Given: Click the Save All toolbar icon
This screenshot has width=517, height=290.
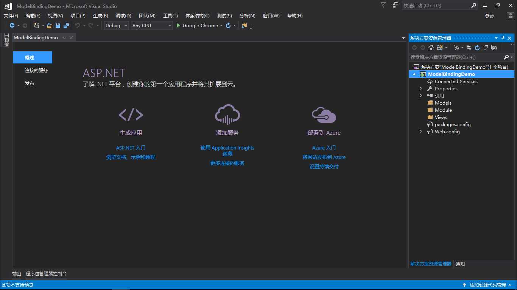Looking at the screenshot, I should pyautogui.click(x=66, y=26).
